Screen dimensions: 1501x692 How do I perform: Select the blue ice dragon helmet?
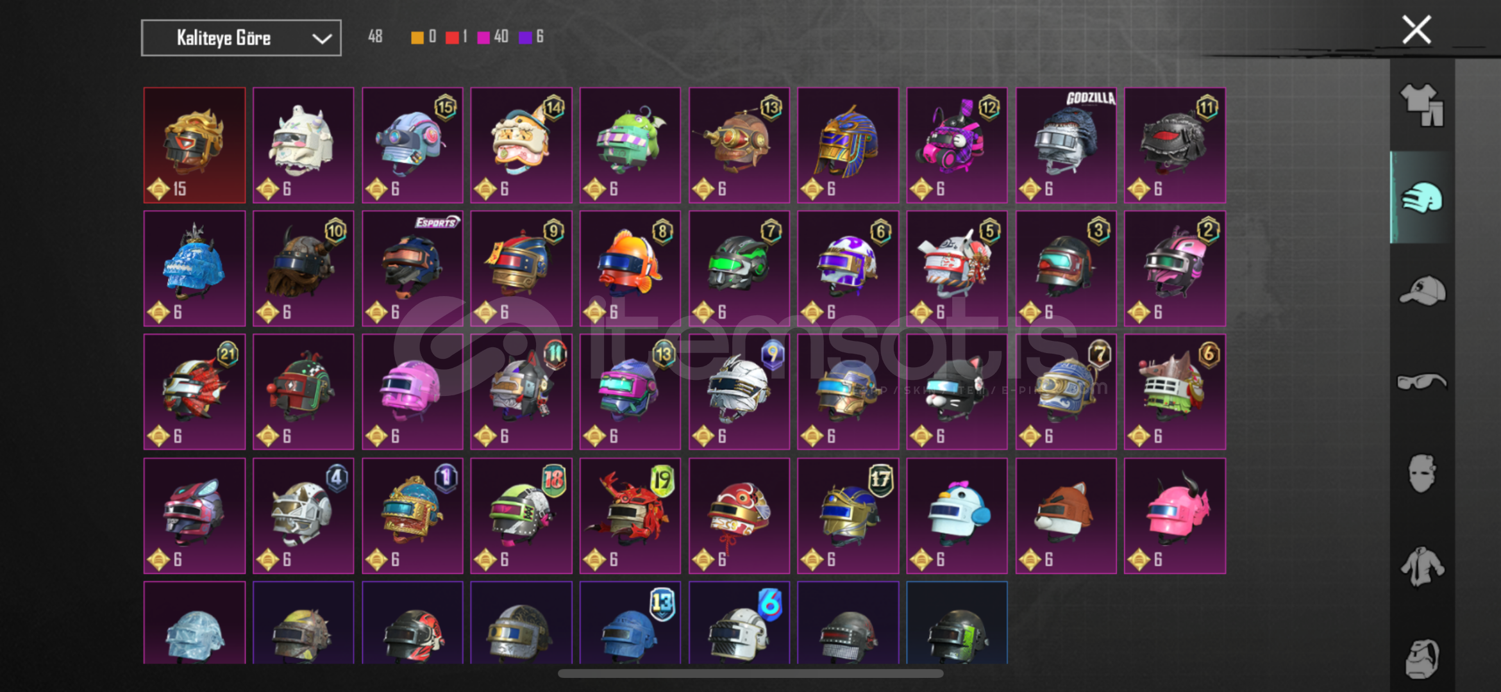coord(194,268)
